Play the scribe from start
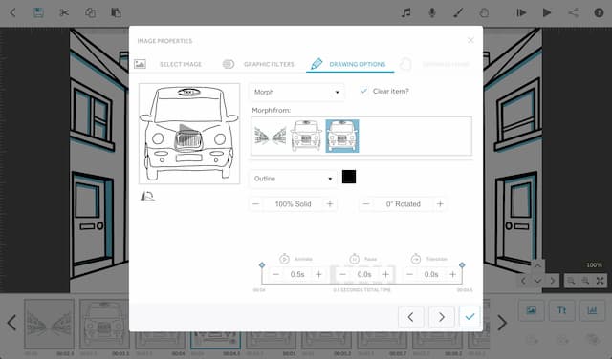The image size is (612, 359). [547, 12]
